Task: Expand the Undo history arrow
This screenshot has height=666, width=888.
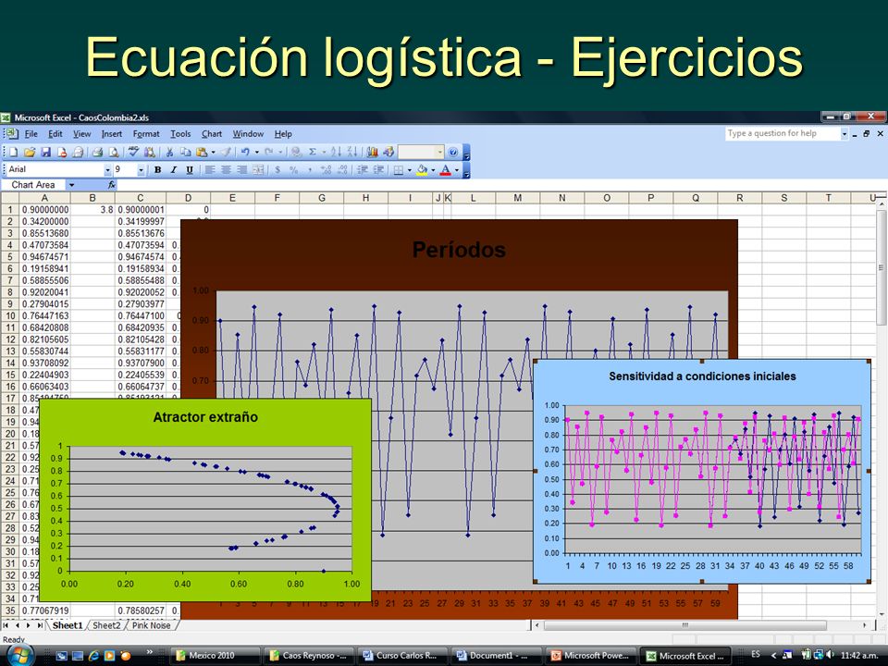Action: (x=257, y=152)
